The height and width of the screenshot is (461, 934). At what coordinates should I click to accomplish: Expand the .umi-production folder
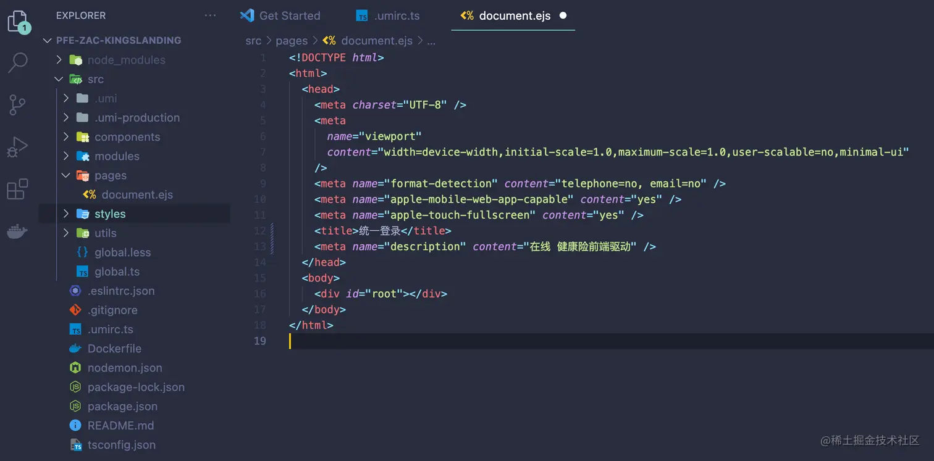click(66, 118)
